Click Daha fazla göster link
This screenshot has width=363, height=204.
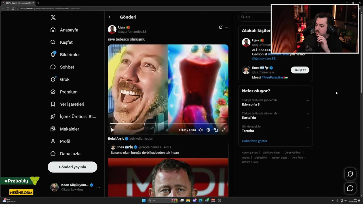pyautogui.click(x=254, y=141)
